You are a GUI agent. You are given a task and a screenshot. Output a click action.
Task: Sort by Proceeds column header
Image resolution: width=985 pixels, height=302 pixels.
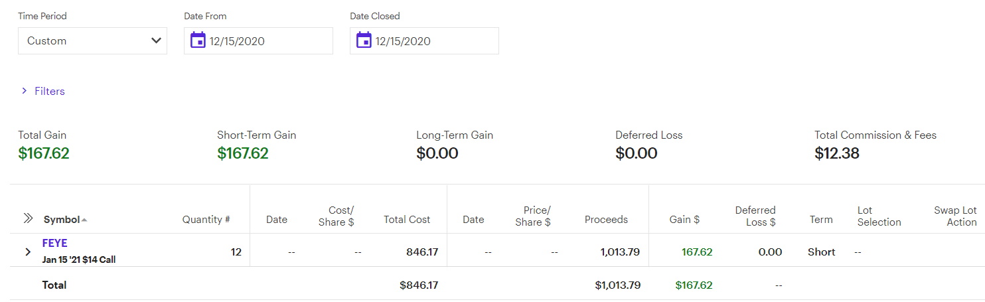pos(606,220)
